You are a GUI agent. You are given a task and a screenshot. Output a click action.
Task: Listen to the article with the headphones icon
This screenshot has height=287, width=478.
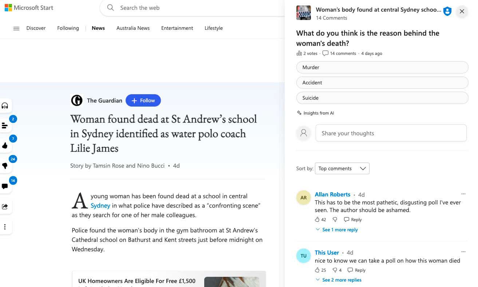coord(5,105)
